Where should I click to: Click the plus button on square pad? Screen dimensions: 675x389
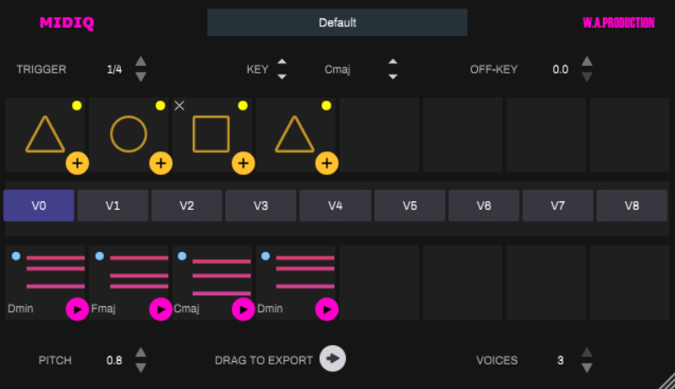(244, 163)
